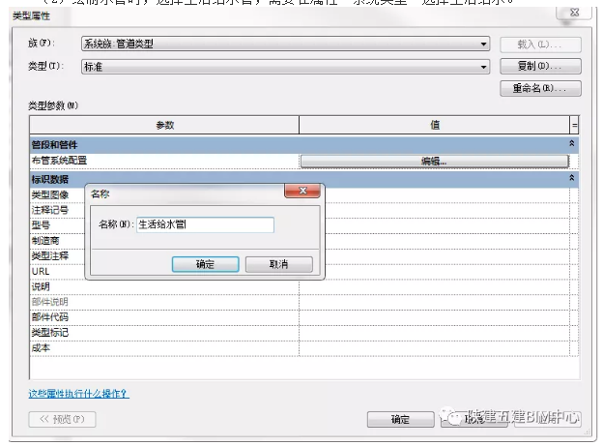
Task: Click the 参数 column header
Action: coord(164,125)
